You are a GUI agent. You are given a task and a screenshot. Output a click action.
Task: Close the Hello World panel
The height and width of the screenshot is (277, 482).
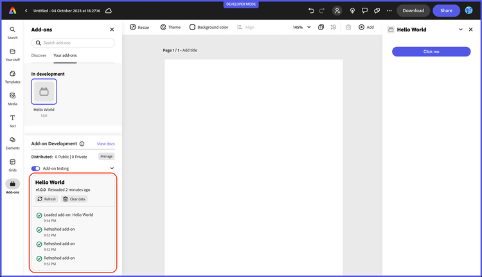tap(470, 30)
